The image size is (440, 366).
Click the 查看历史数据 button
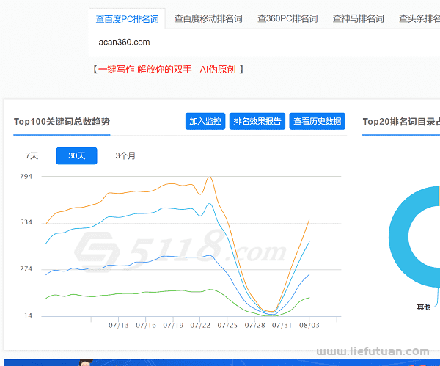317,121
